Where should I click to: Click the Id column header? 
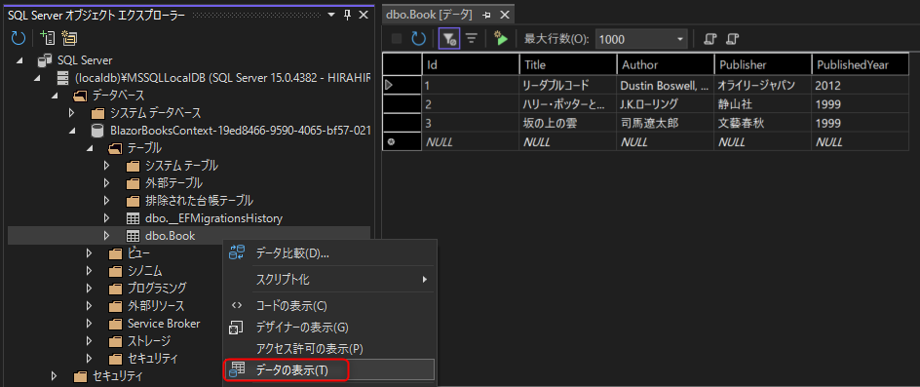coord(470,64)
